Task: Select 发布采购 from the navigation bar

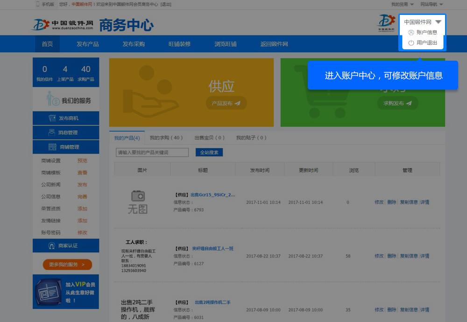Action: pyautogui.click(x=134, y=44)
